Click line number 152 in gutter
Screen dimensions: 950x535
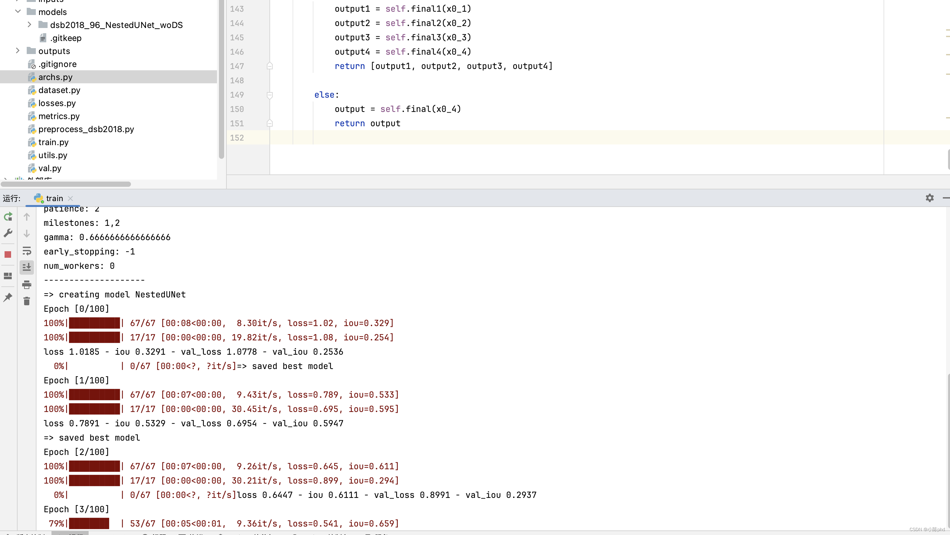pos(237,138)
